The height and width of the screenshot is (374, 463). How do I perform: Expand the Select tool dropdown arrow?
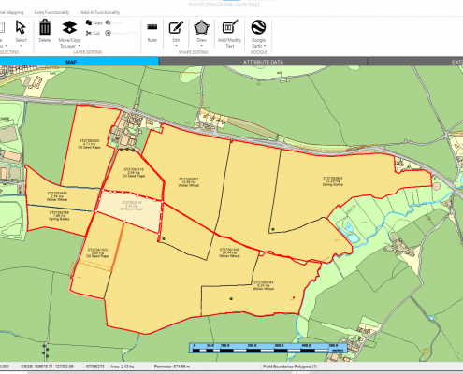[x=21, y=46]
